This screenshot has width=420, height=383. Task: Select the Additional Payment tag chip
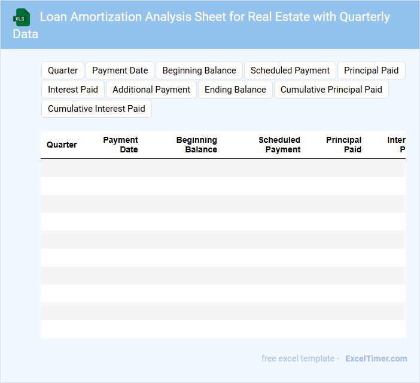[x=151, y=90]
